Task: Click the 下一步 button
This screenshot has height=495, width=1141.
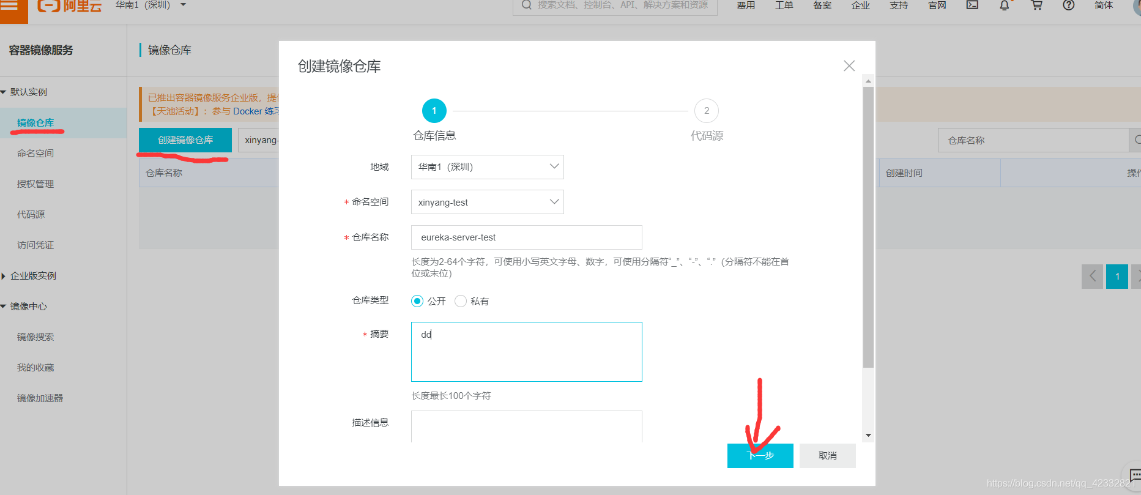Action: tap(760, 456)
